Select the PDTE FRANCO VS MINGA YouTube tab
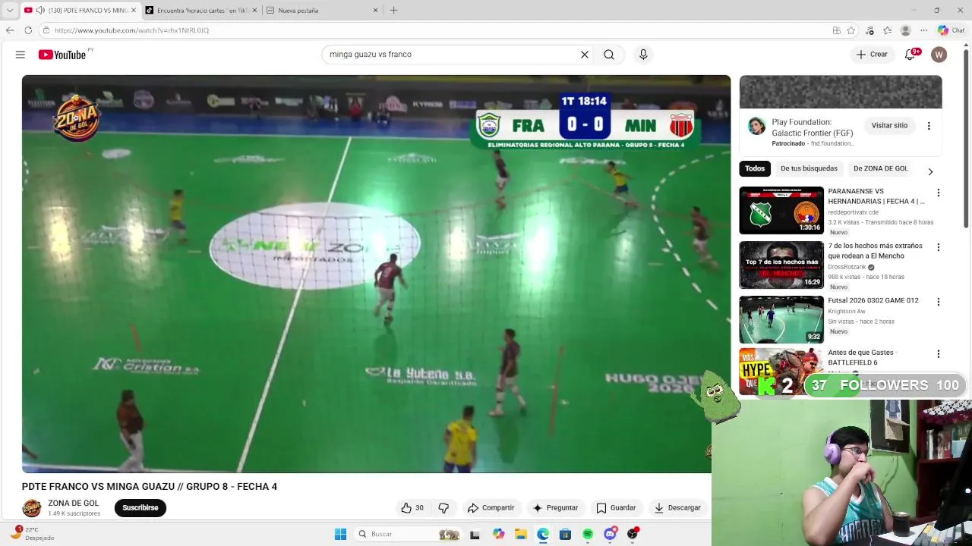972x546 pixels. click(80, 11)
